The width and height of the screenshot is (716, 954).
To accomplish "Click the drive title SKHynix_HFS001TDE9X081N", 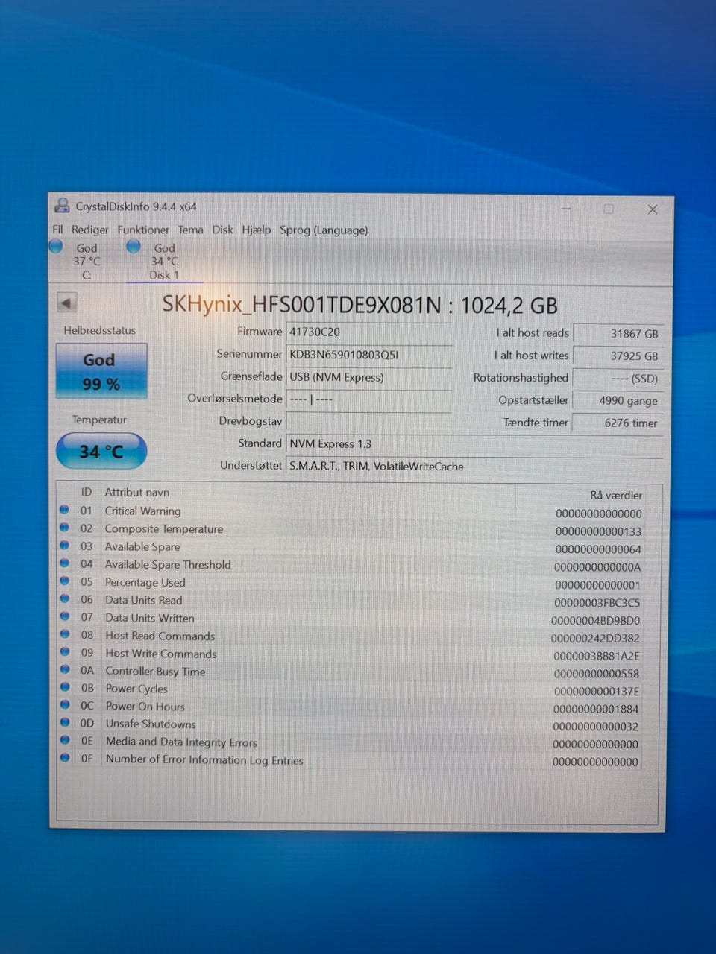I will pyautogui.click(x=301, y=305).
